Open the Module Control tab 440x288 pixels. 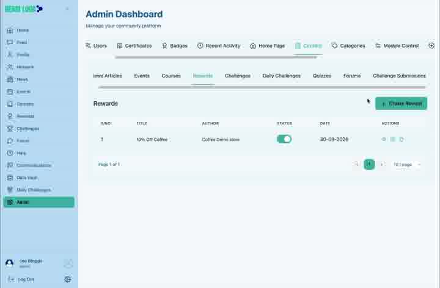(x=397, y=46)
